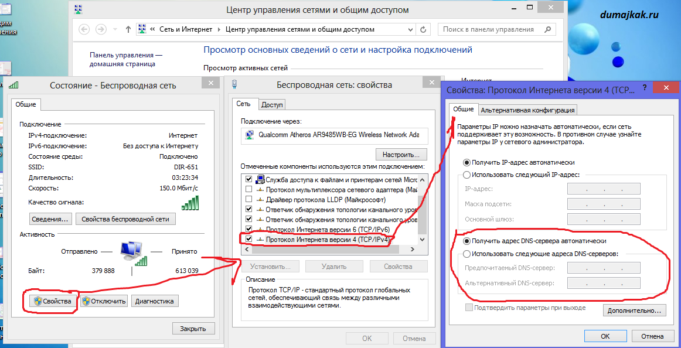Click 'Отмена' in TCP/IPv4 dialog
The height and width of the screenshot is (348, 681).
tap(653, 336)
